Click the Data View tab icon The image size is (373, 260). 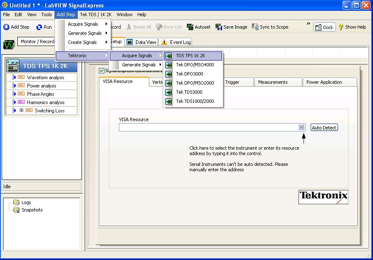click(x=130, y=42)
